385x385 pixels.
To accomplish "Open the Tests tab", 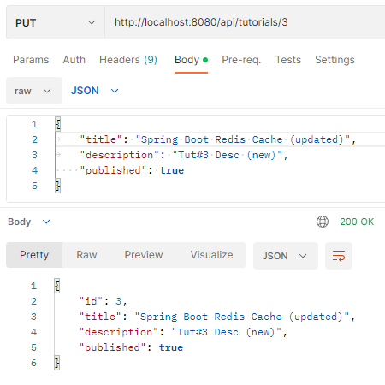I will coord(288,60).
